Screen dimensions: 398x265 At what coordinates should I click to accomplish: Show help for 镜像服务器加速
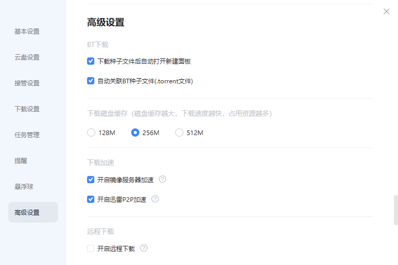162,179
